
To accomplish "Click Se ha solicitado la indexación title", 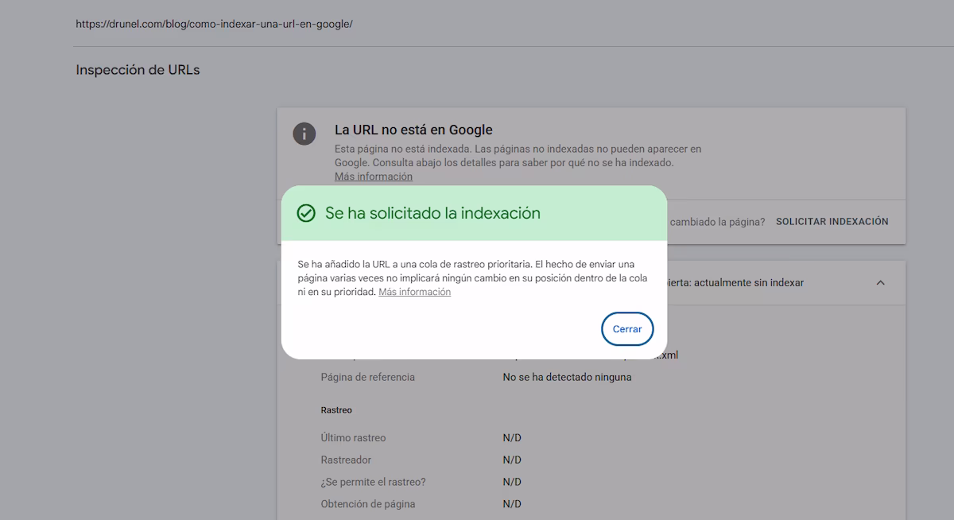I will 432,213.
